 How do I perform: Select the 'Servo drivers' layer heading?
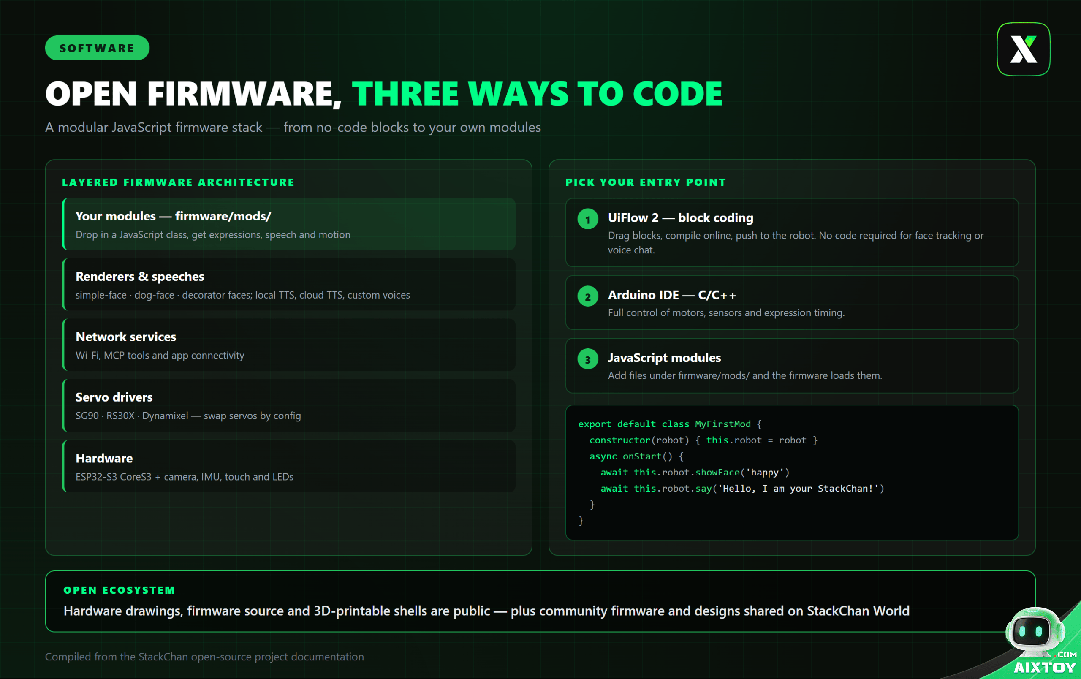point(114,397)
